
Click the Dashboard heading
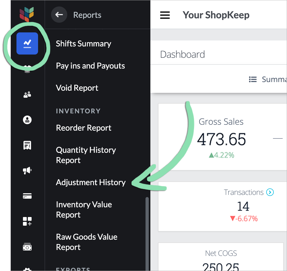(x=182, y=55)
